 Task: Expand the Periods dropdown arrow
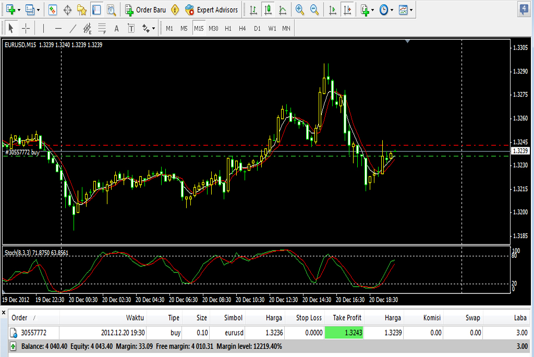[x=392, y=10]
